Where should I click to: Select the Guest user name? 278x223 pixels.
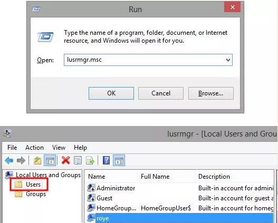point(104,198)
